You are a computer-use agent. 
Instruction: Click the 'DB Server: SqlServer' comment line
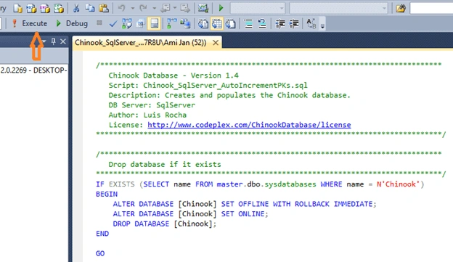(x=152, y=105)
